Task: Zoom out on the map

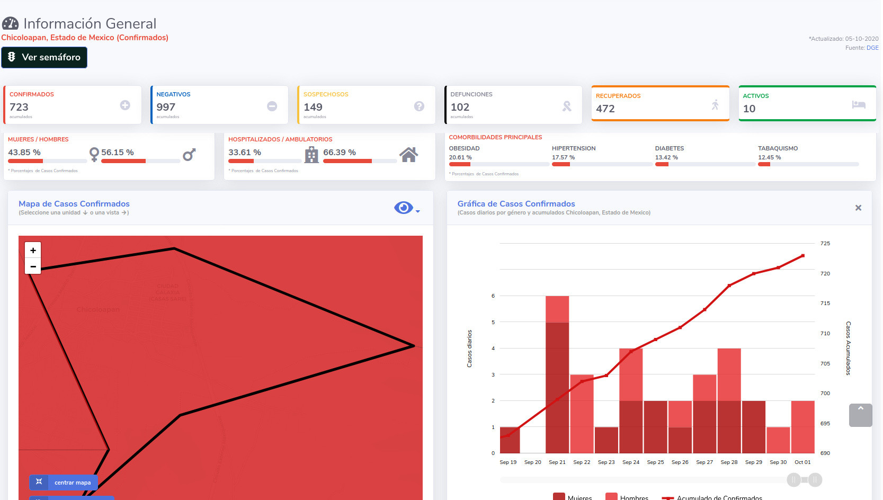Action: 33,266
